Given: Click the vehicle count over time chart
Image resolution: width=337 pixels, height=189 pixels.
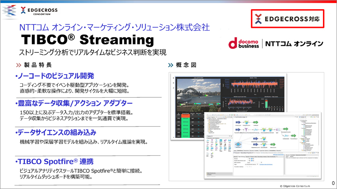Looking at the screenshot, I should [x=240, y=104].
